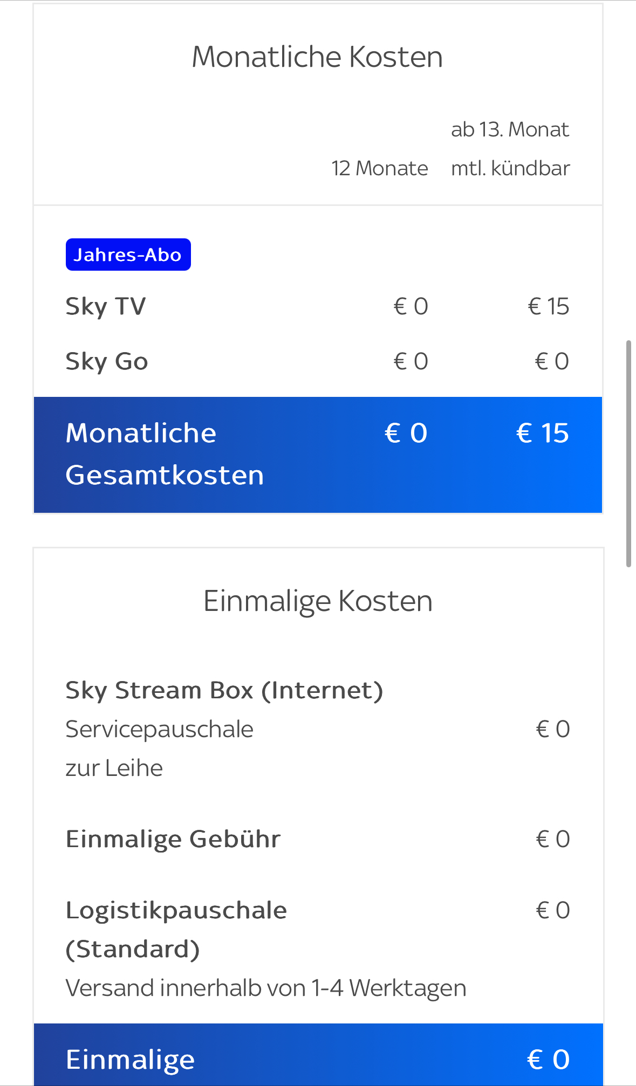Click the vertical page scrollbar thumb
Image resolution: width=636 pixels, height=1086 pixels.
click(x=628, y=453)
